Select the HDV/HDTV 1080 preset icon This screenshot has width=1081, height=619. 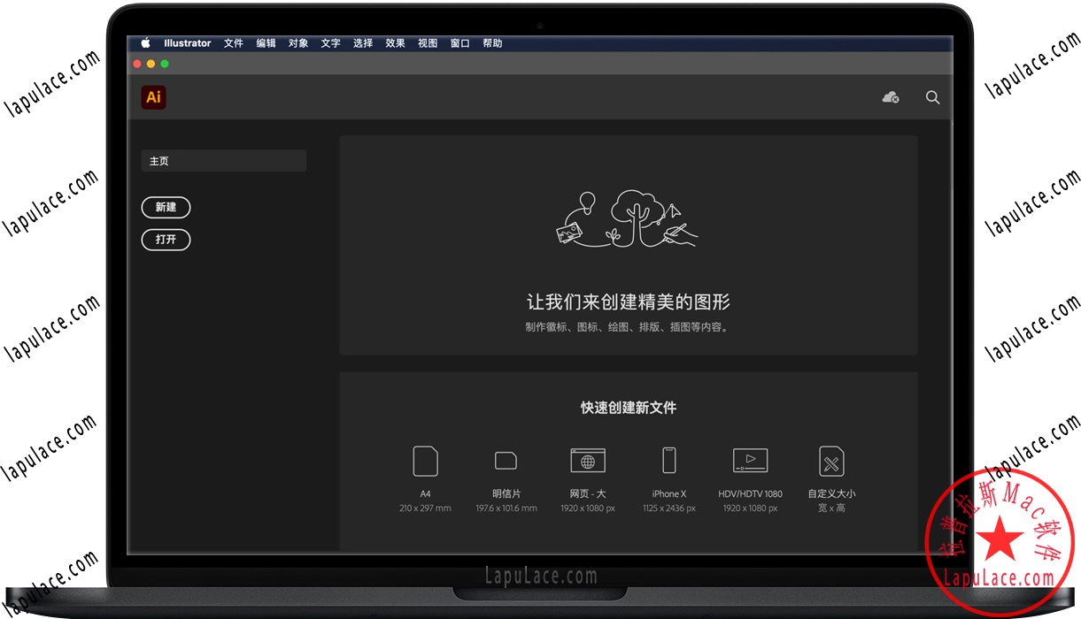(750, 461)
